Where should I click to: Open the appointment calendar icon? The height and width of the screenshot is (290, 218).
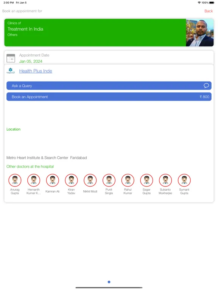tap(11, 58)
